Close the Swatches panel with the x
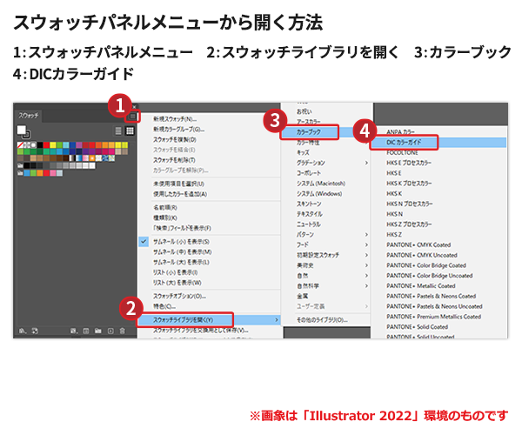Viewport: 522px width, 435px height. tap(134, 107)
